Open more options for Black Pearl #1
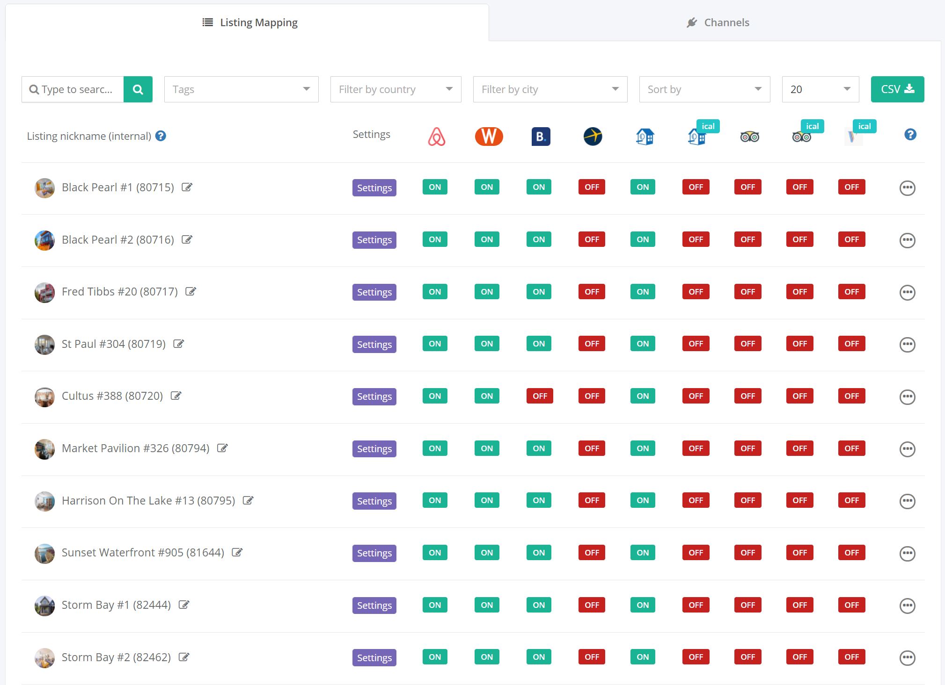The height and width of the screenshot is (685, 945). click(x=907, y=188)
